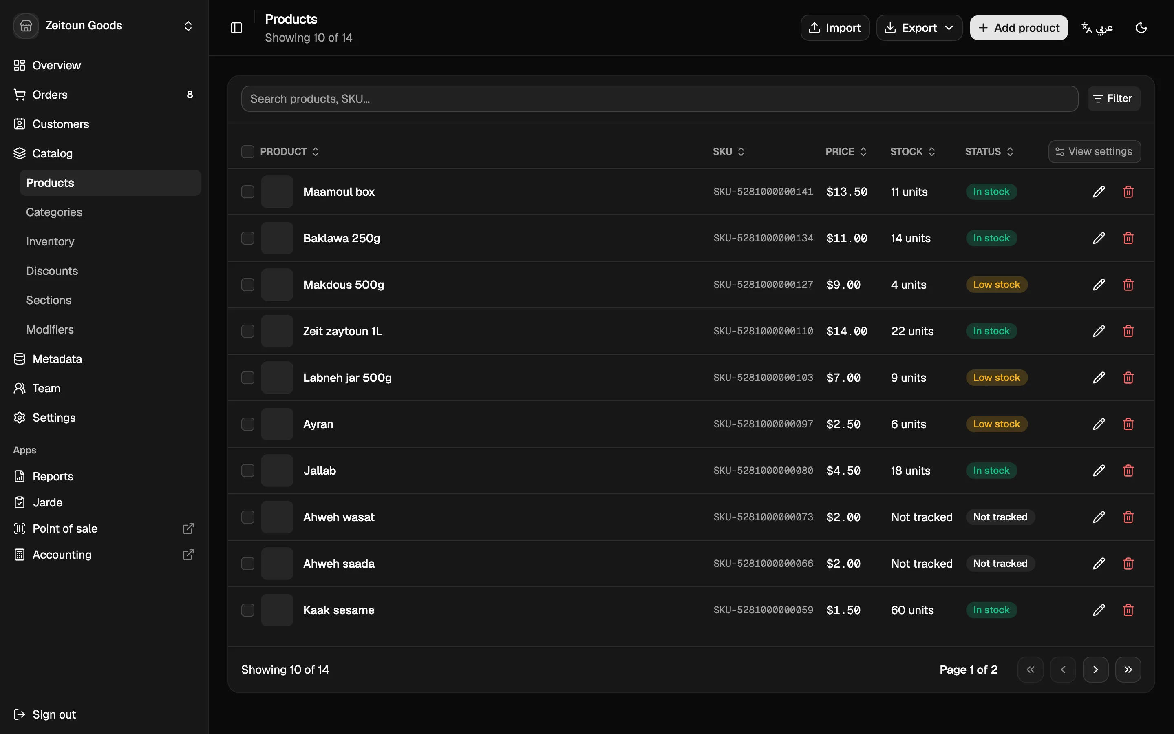
Task: Go to Inventory under Catalog
Action: point(110,241)
